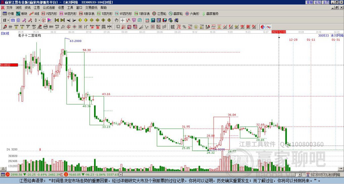
Task: Click the 老子十二宫结构 indicator label
Action: point(30,35)
